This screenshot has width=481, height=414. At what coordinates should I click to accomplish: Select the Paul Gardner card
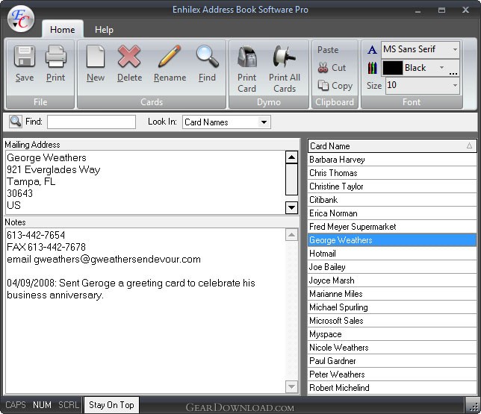[x=392, y=361]
